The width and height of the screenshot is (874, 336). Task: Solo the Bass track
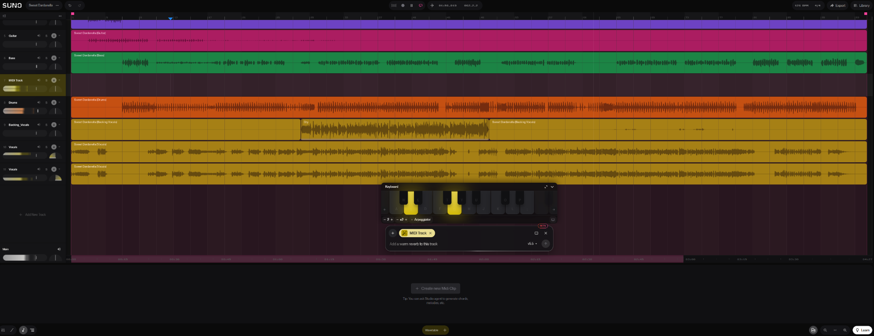47,58
